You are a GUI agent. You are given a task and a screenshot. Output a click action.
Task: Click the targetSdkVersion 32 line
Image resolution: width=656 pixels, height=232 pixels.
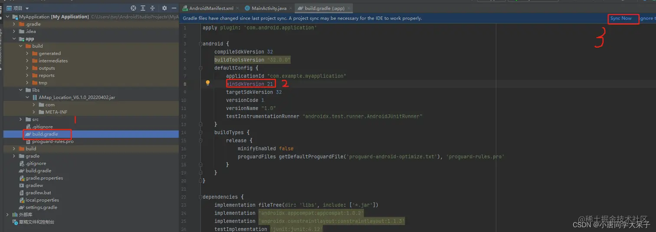click(254, 92)
